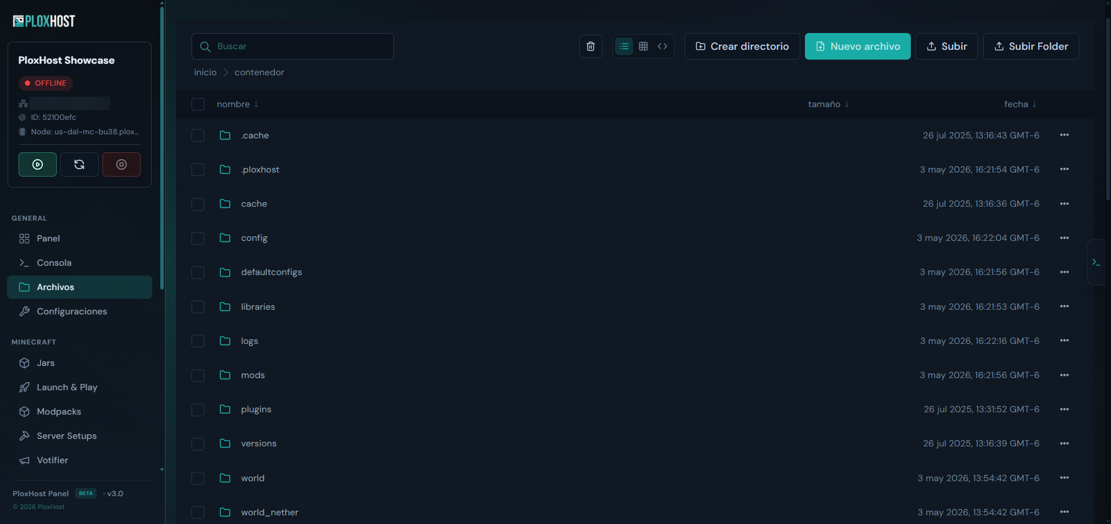
Task: Stop the server with the red stop button
Action: tap(122, 164)
